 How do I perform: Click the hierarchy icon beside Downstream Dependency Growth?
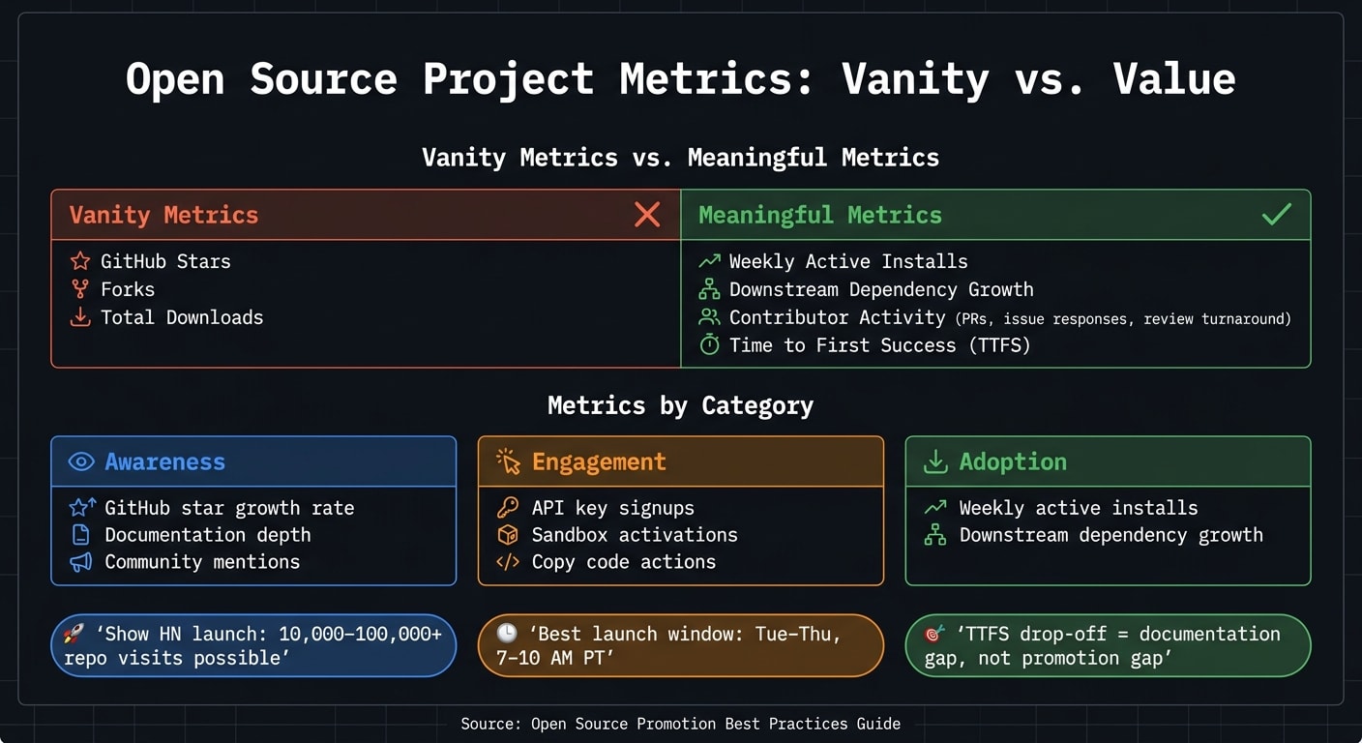[710, 289]
